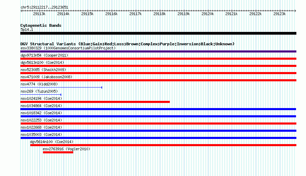
Task: Click the thin blue nsv4774 variant line
Action: click(x=61, y=87)
